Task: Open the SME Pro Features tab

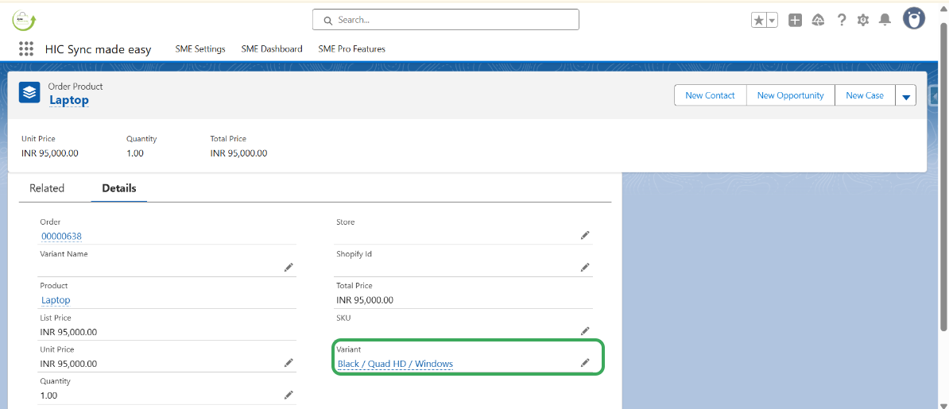Action: 351,49
